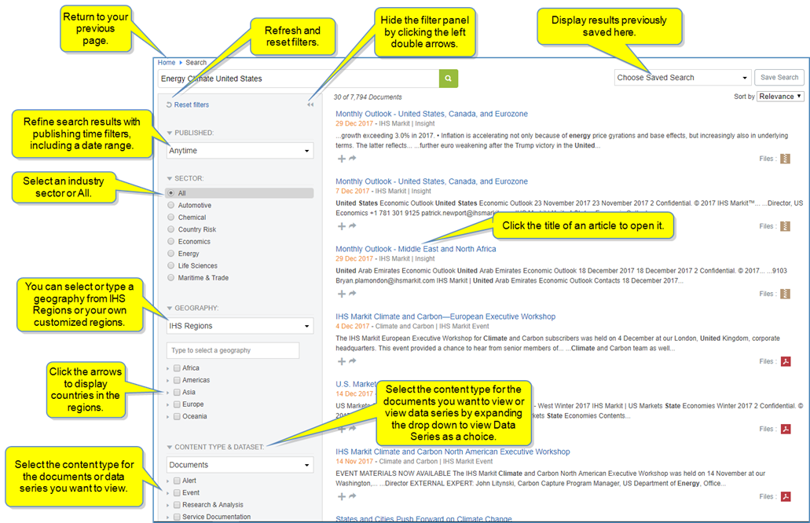The image size is (810, 523).
Task: Check the Africa geography checkbox
Action: pos(177,368)
